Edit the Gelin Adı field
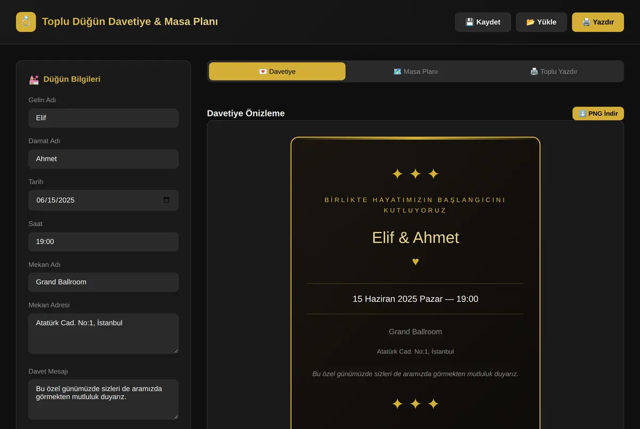Screen dimensions: 640x429 pos(103,118)
